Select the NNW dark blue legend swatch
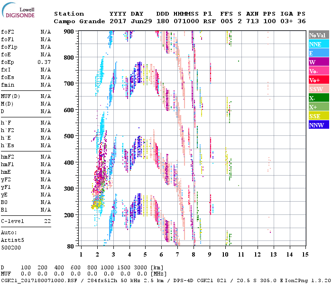The width and height of the screenshot is (332, 284). pos(319,124)
